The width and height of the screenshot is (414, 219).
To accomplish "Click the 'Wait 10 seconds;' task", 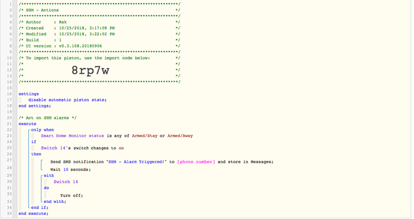I will pyautogui.click(x=70, y=170).
